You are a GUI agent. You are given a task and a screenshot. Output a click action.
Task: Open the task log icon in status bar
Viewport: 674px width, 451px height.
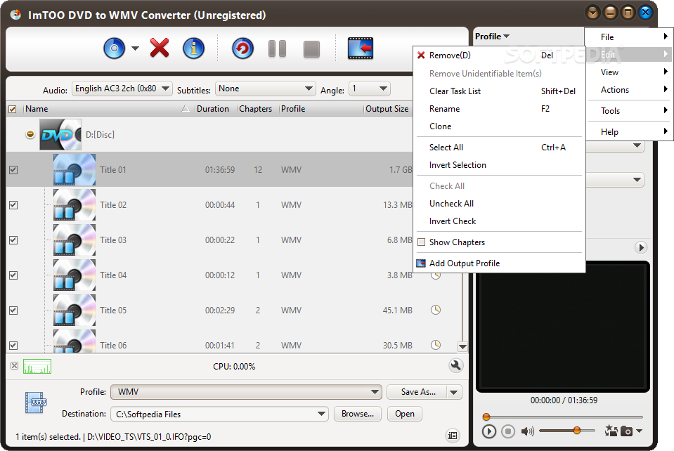click(453, 436)
